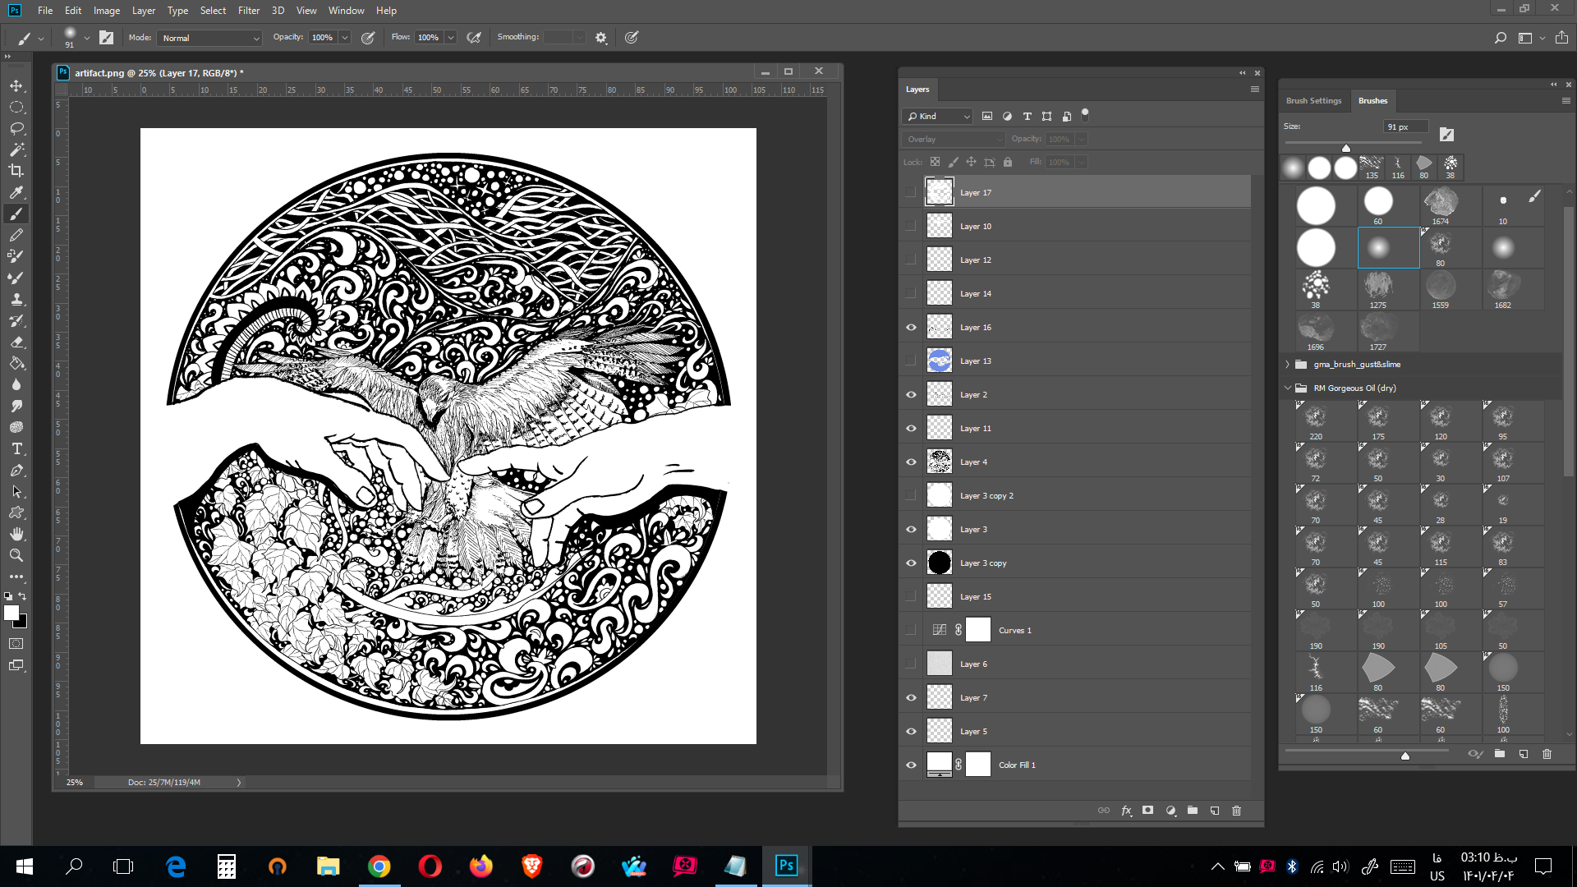Click the brush Size slider handle

[x=1346, y=148]
